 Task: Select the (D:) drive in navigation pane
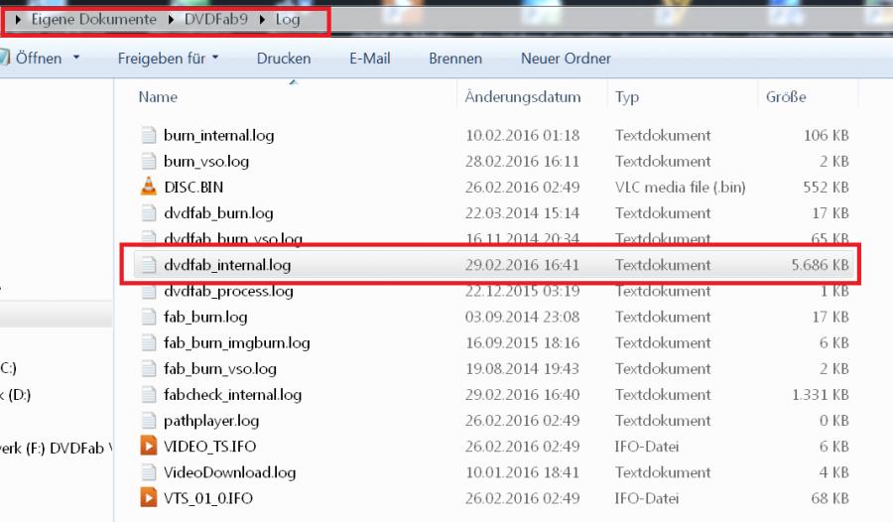tap(16, 394)
